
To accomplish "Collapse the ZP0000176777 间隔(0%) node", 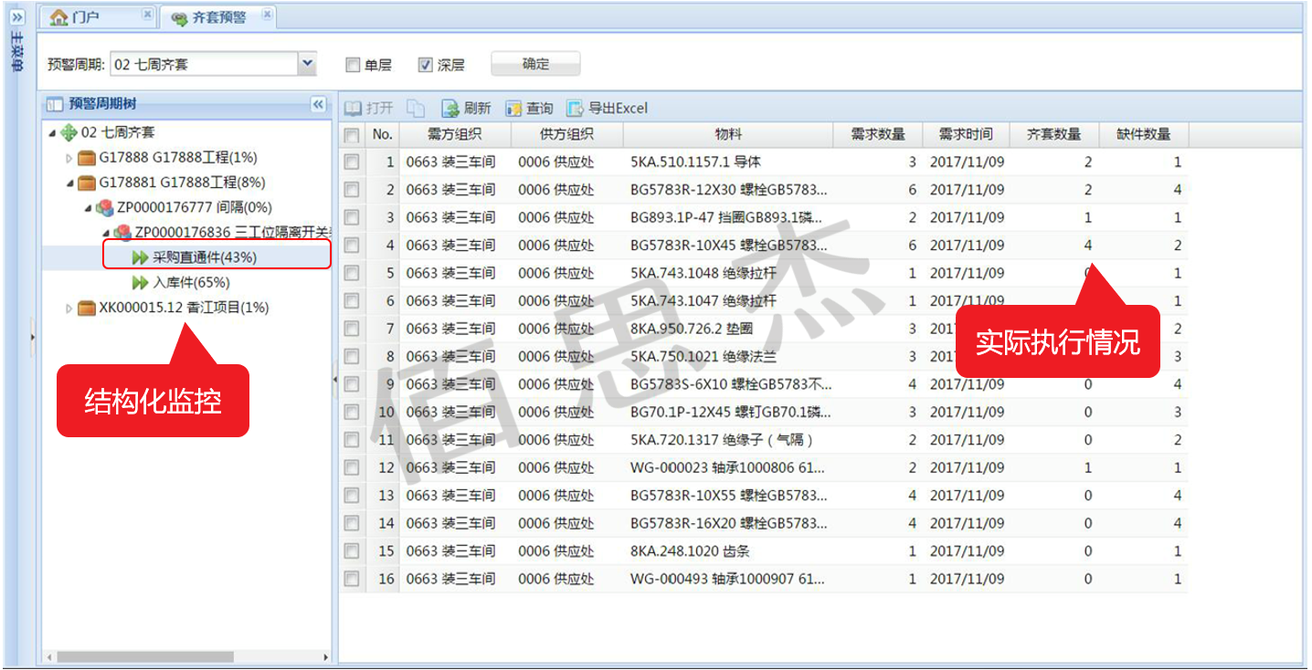I will [x=88, y=209].
